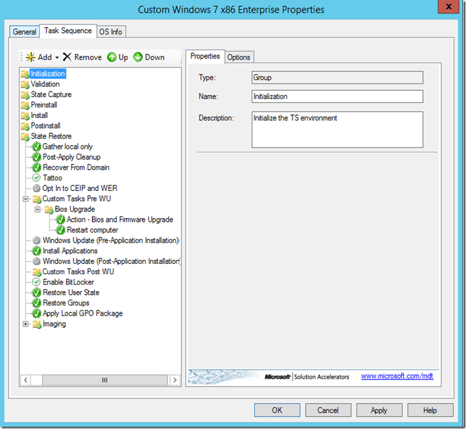This screenshot has width=466, height=429.
Task: Open the www.microsoft.com/mdt link
Action: pos(397,376)
